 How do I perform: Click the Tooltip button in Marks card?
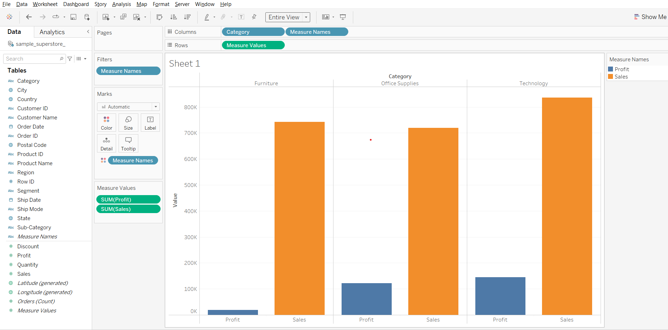(128, 143)
